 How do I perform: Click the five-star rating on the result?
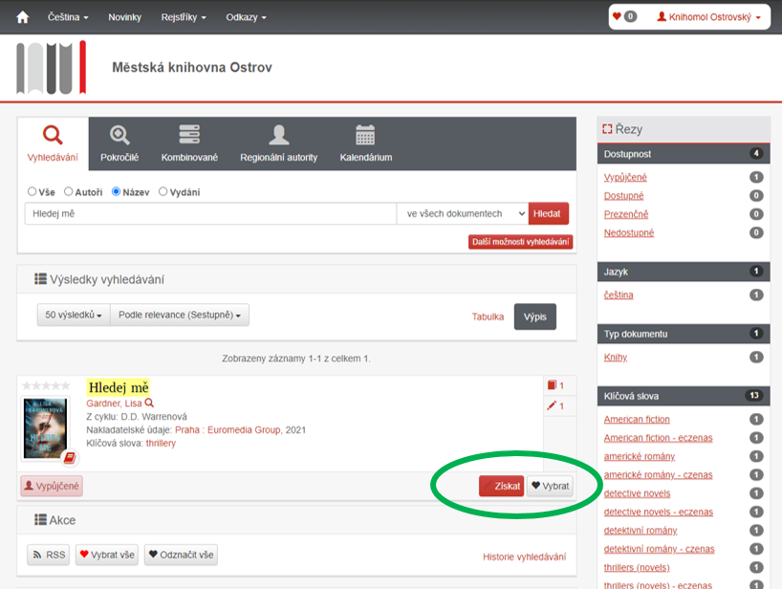pyautogui.click(x=46, y=386)
